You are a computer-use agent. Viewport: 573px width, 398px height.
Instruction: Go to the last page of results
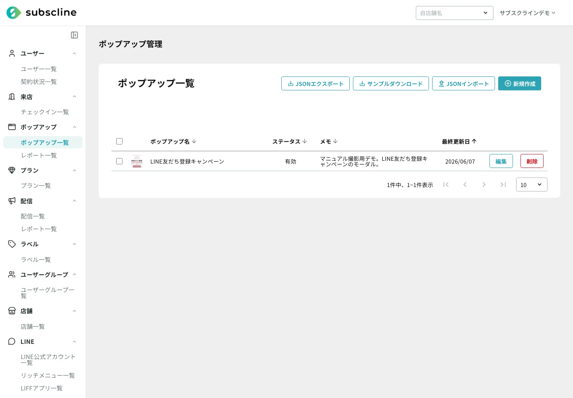[x=503, y=185]
